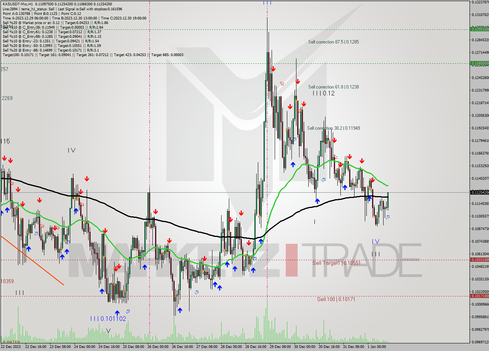Click the blue 'I V' wave label
Image resolution: width=489 pixels, height=351 pixels.
tap(376, 242)
